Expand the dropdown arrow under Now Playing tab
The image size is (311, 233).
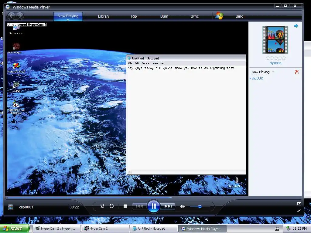point(68,20)
